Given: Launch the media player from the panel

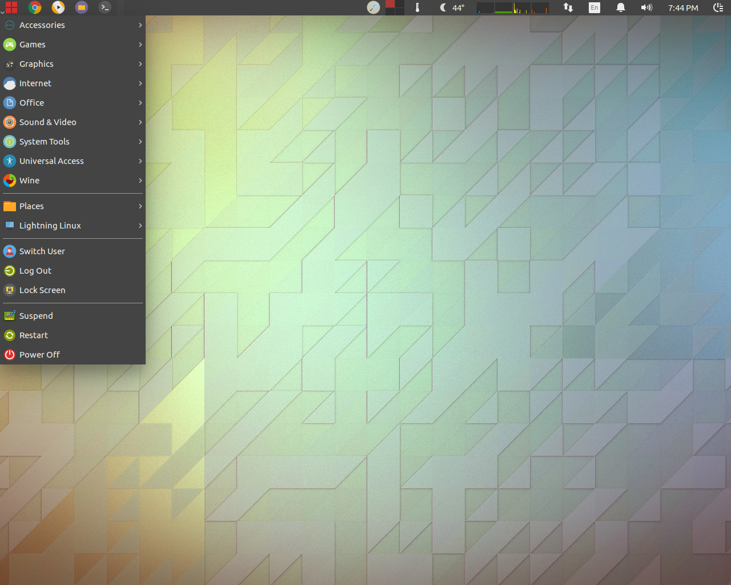Looking at the screenshot, I should coord(58,7).
